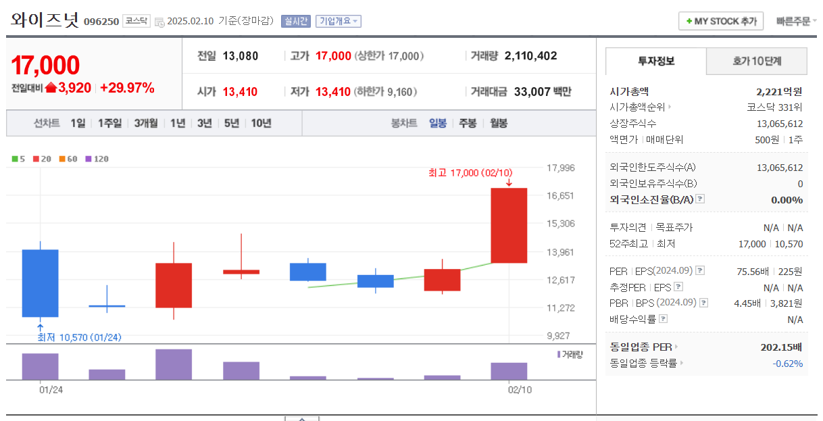Screen dimensions: 823x421
Task: Click the volume bar above the 02/10 label
Action: [x=509, y=371]
